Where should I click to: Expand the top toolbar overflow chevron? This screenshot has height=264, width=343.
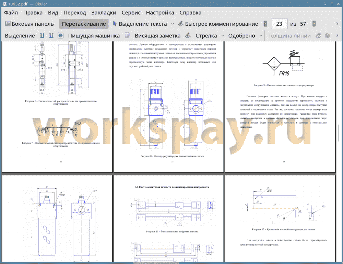pos(337,24)
